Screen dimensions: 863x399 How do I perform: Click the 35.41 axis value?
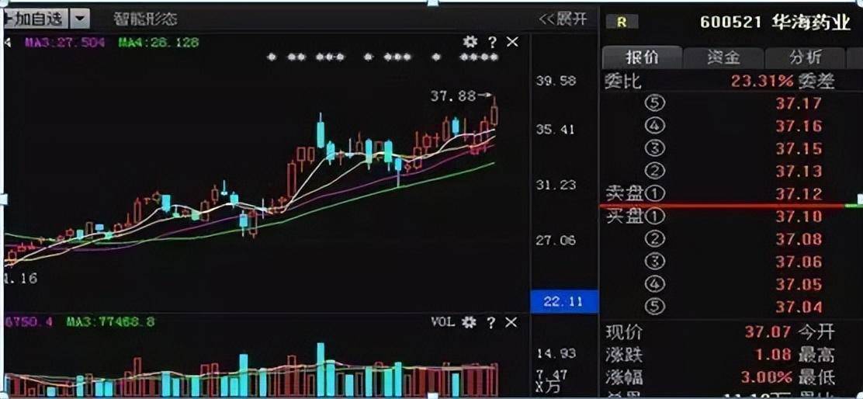(x=556, y=130)
